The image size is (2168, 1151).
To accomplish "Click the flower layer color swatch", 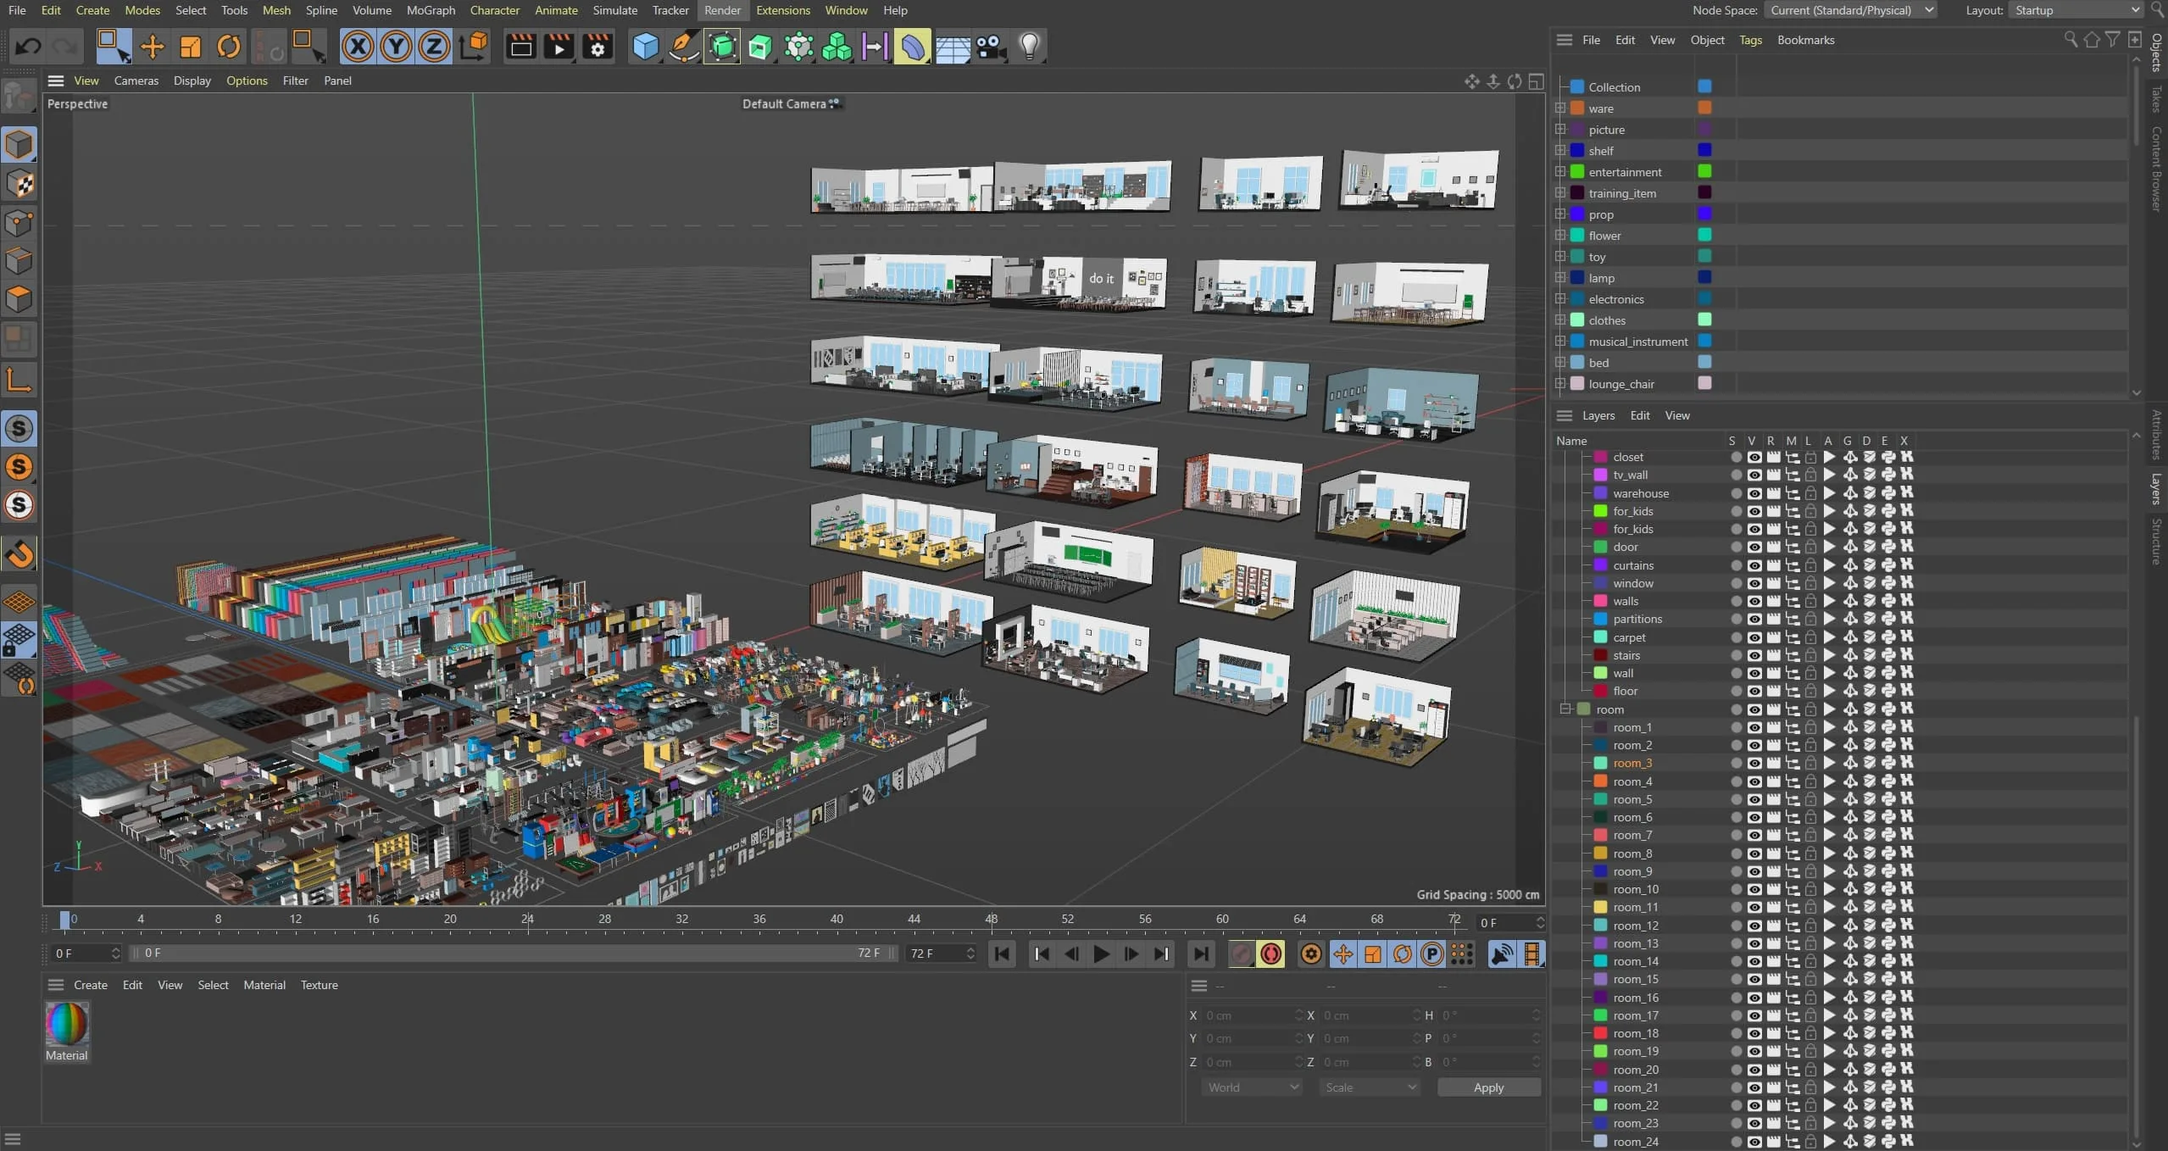I will [1704, 235].
